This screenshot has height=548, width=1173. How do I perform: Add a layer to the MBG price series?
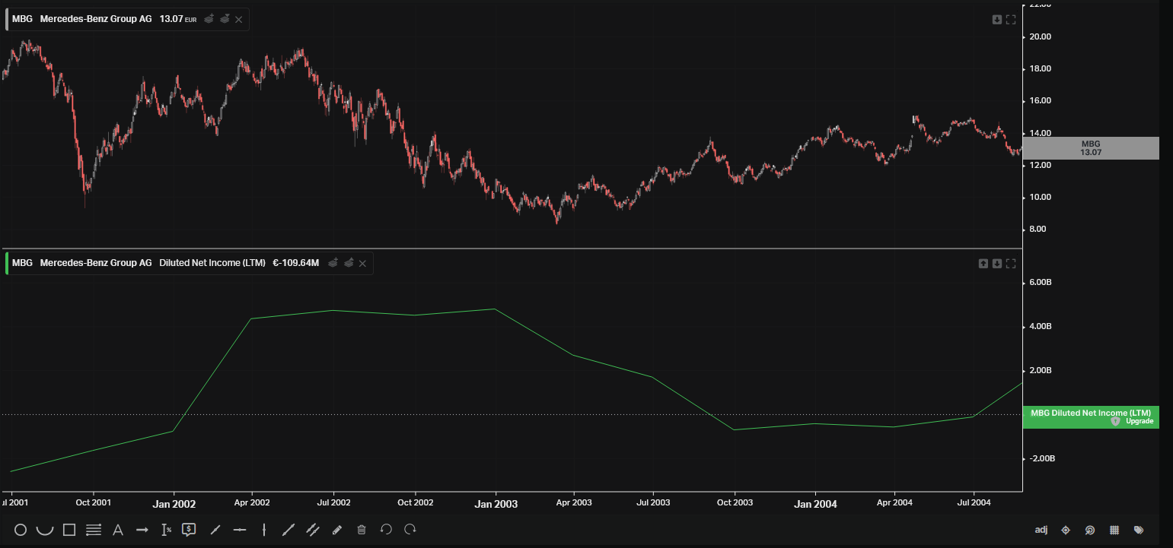pos(209,19)
